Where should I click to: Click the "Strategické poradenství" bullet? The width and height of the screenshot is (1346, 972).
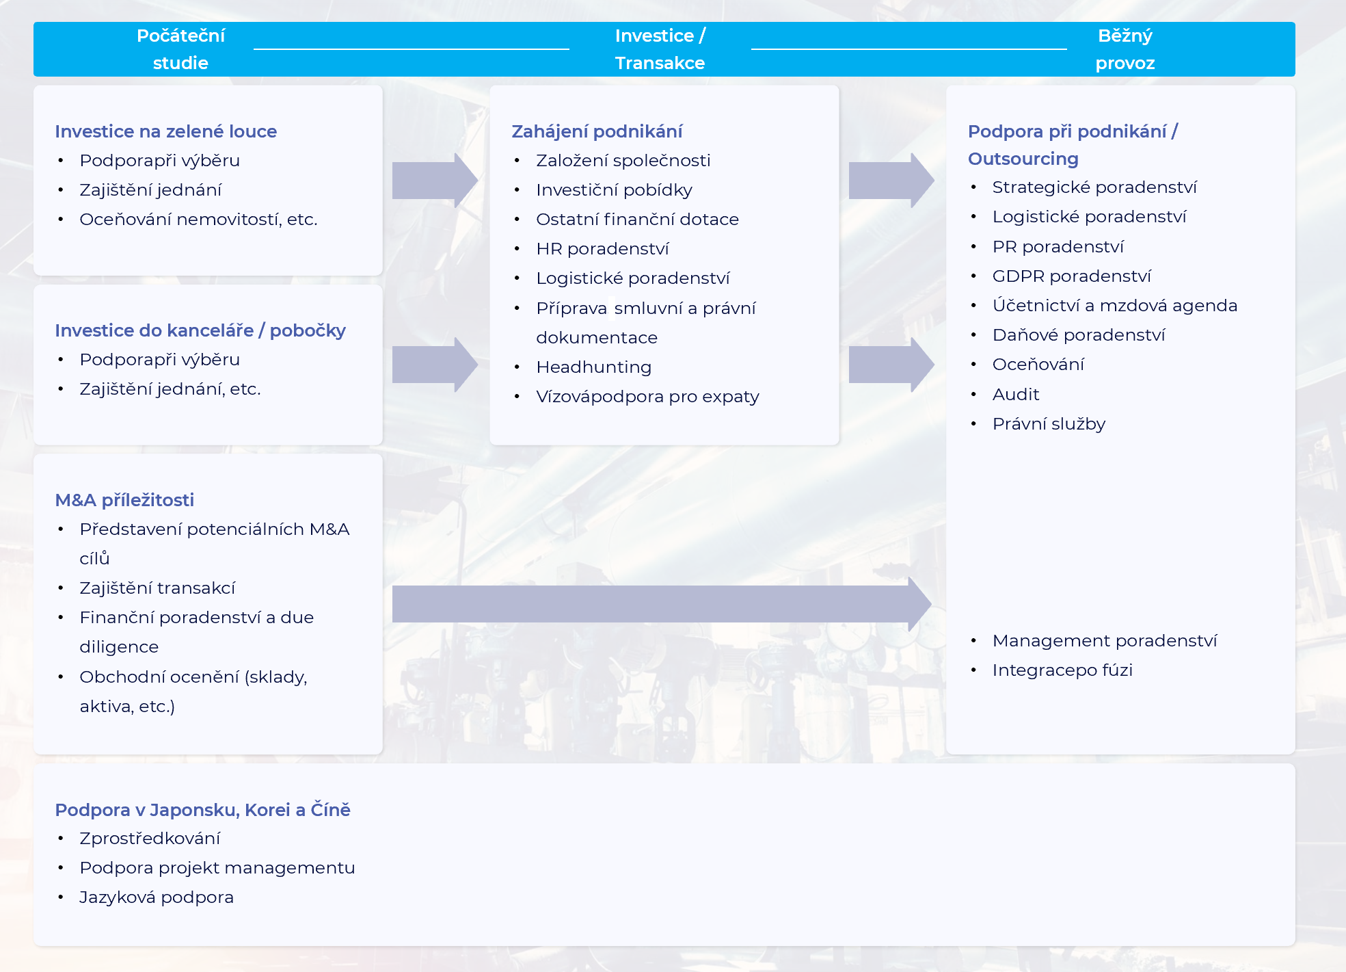1094,187
